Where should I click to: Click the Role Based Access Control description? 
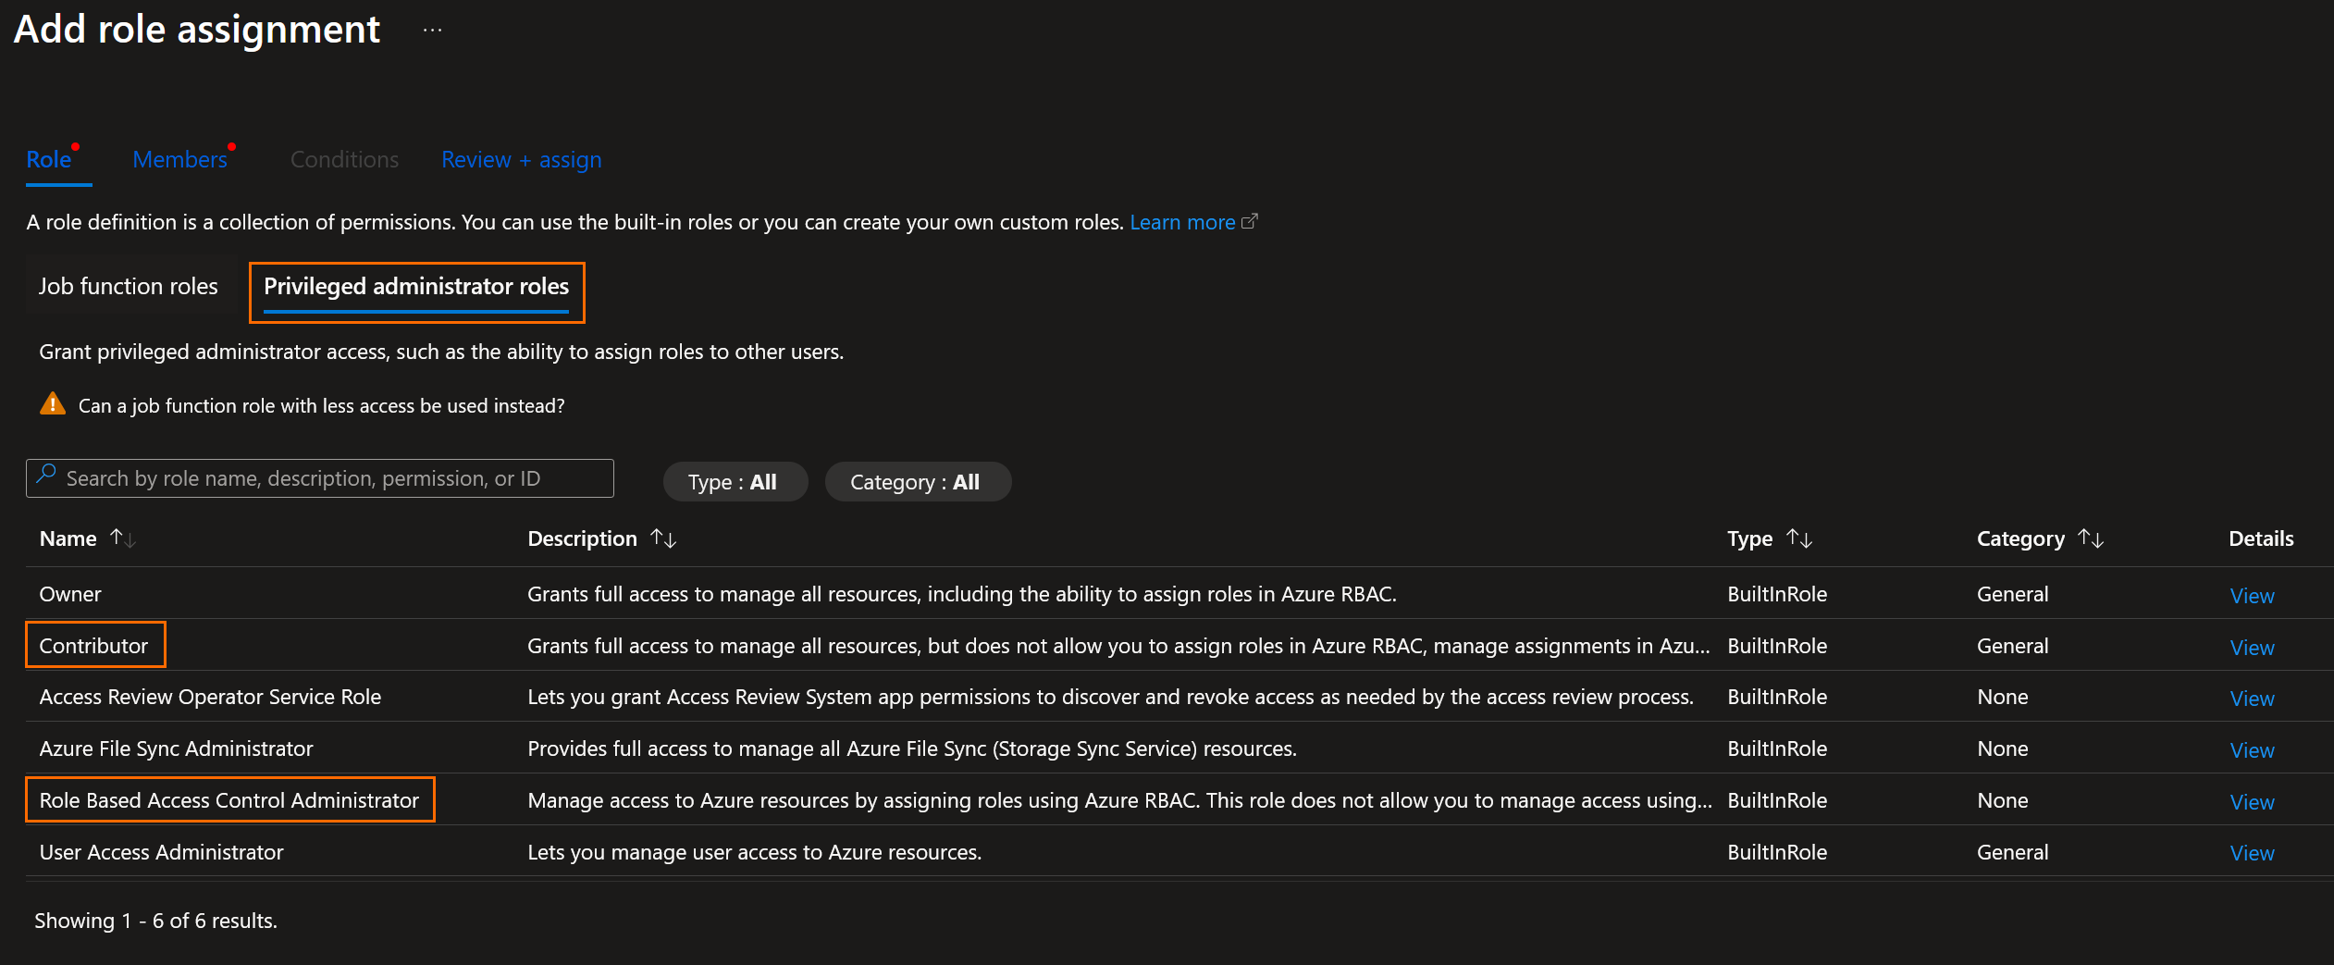click(1119, 800)
